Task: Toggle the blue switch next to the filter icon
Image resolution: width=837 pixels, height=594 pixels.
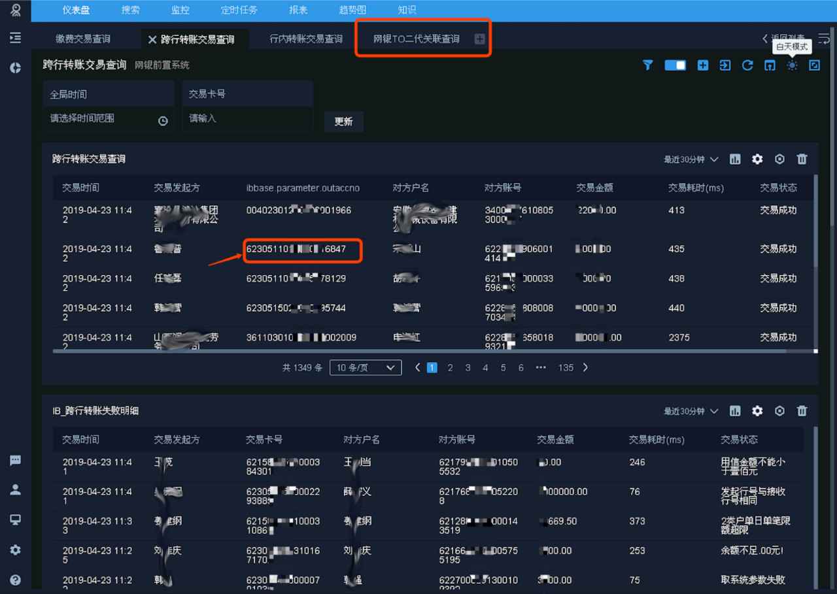Action: pyautogui.click(x=675, y=65)
